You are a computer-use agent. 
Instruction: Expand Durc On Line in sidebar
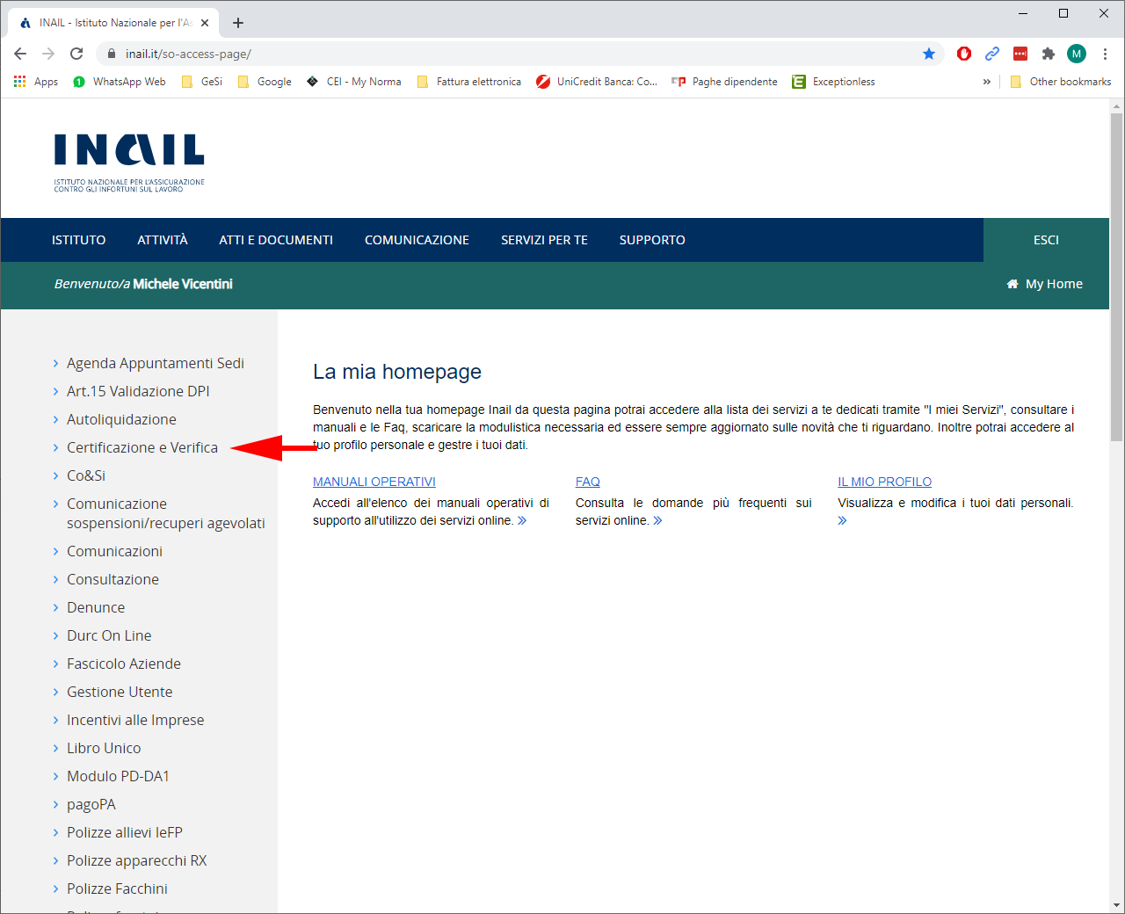pyautogui.click(x=109, y=635)
